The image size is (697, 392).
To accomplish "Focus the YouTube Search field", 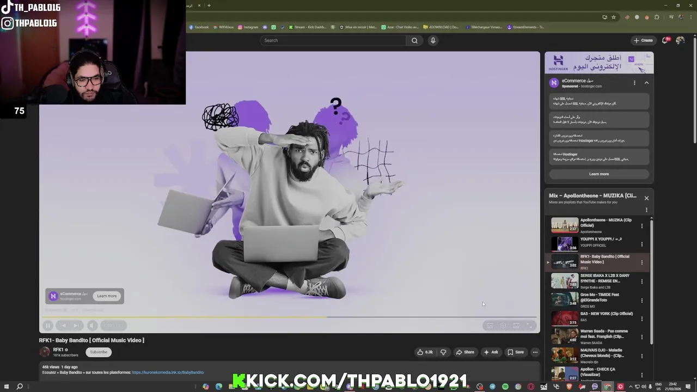I will pyautogui.click(x=333, y=40).
